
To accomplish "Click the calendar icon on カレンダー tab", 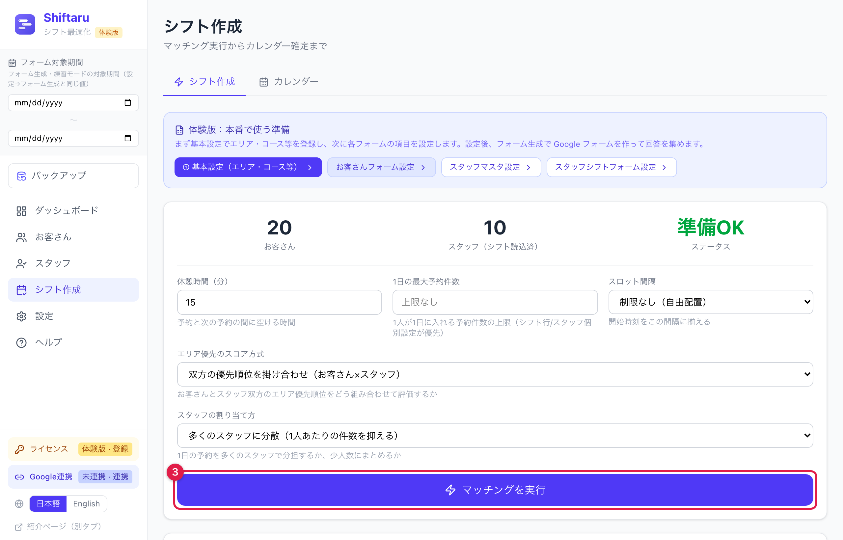I will point(264,82).
